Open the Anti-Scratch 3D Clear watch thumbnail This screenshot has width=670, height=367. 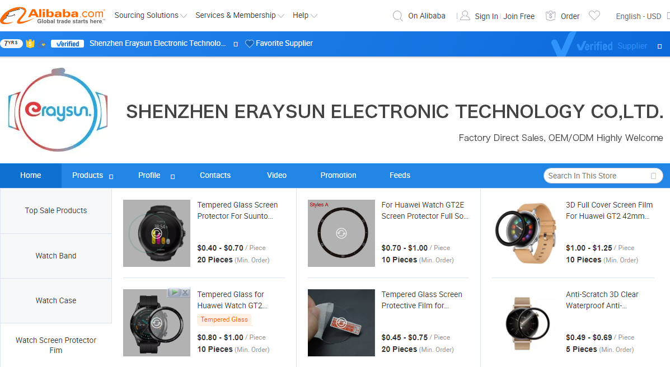coord(526,323)
